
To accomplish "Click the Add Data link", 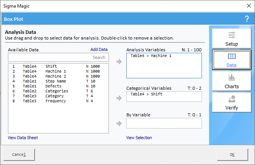I will coord(99,49).
